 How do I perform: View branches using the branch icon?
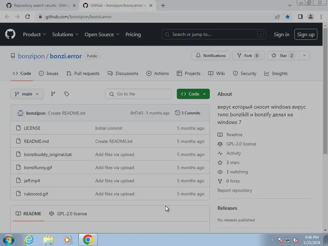[53, 94]
